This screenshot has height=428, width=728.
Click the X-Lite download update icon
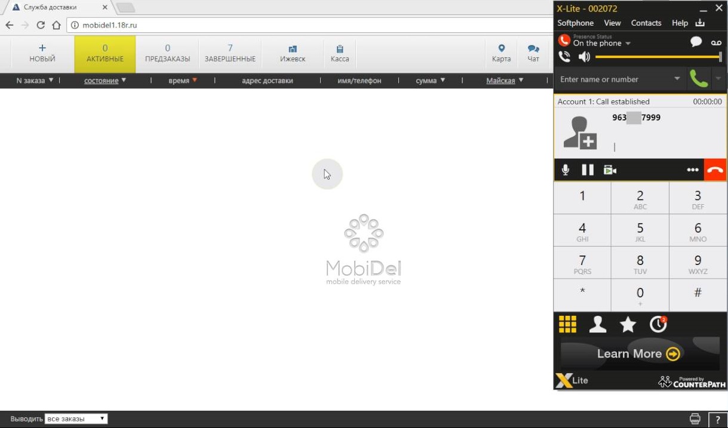(700, 23)
